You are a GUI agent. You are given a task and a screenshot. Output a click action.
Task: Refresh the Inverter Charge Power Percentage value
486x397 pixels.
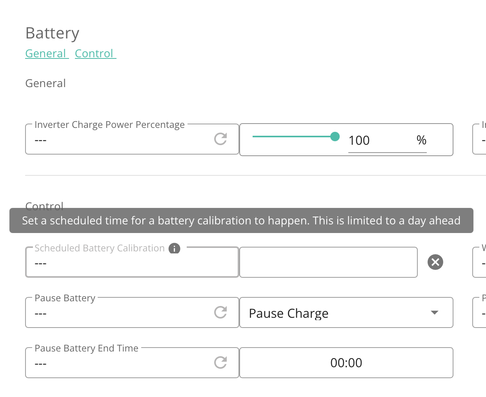(220, 139)
